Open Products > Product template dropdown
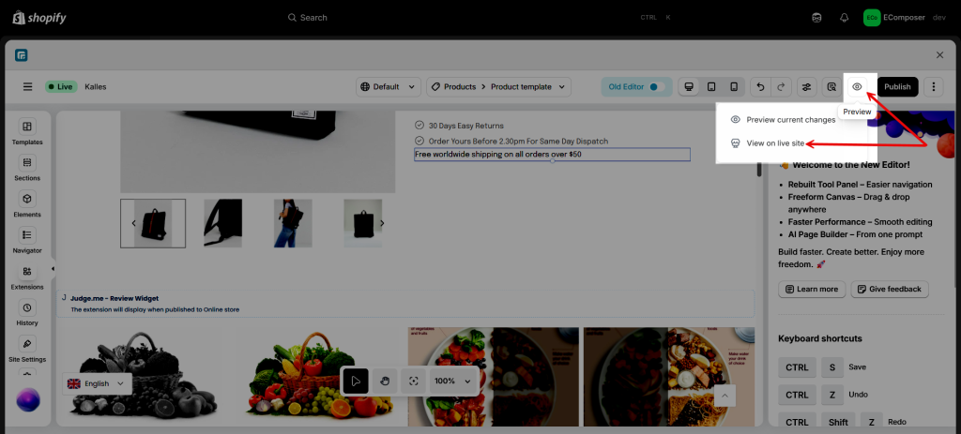 [499, 87]
